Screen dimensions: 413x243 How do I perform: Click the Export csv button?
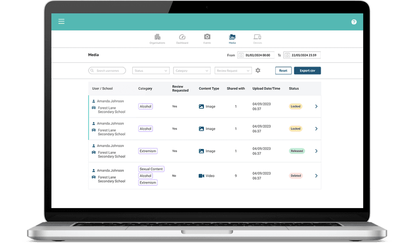tap(307, 71)
